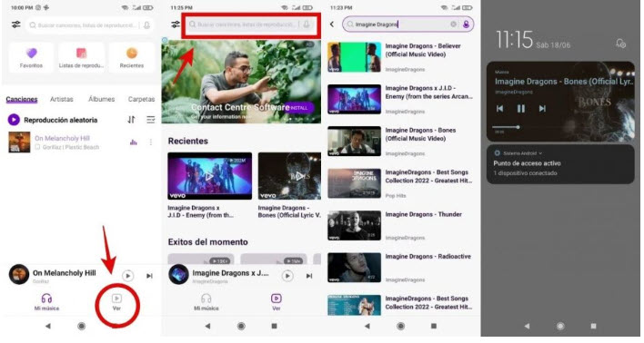This screenshot has width=644, height=343.
Task: Open Imagine Dragons - Thunder result
Action: (x=401, y=225)
